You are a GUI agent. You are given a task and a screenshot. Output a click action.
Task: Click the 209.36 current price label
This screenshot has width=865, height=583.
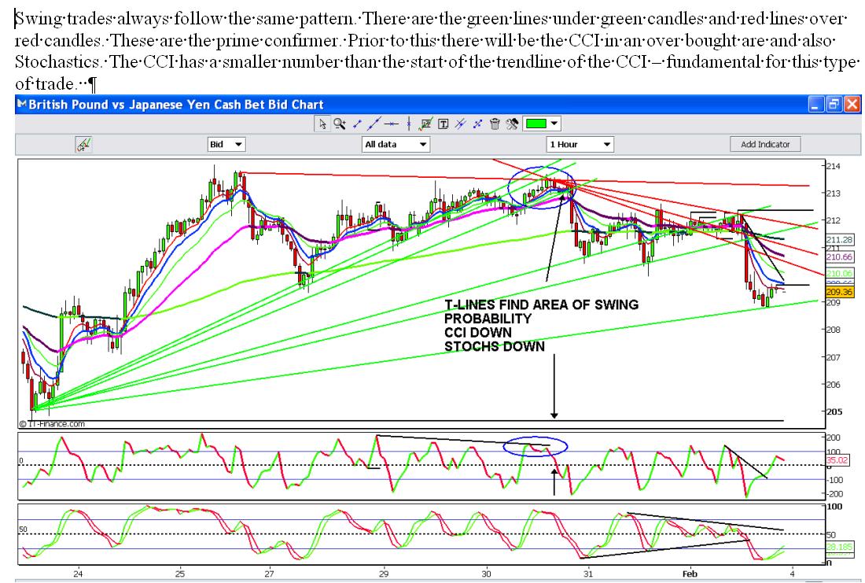tap(840, 291)
